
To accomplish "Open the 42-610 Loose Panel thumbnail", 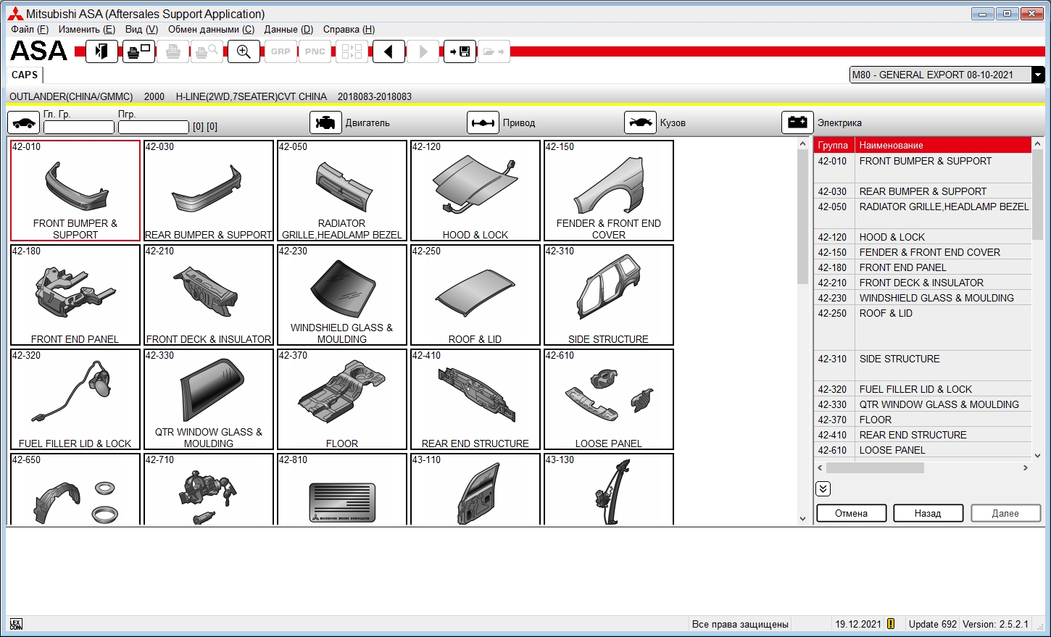I will pyautogui.click(x=609, y=399).
